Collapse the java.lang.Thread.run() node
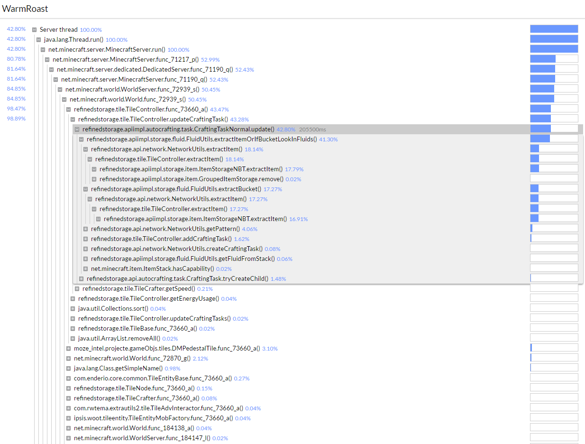The image size is (585, 444). coord(38,39)
